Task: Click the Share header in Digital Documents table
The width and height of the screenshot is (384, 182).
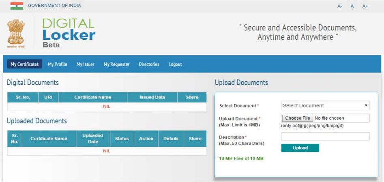Action: [192, 97]
